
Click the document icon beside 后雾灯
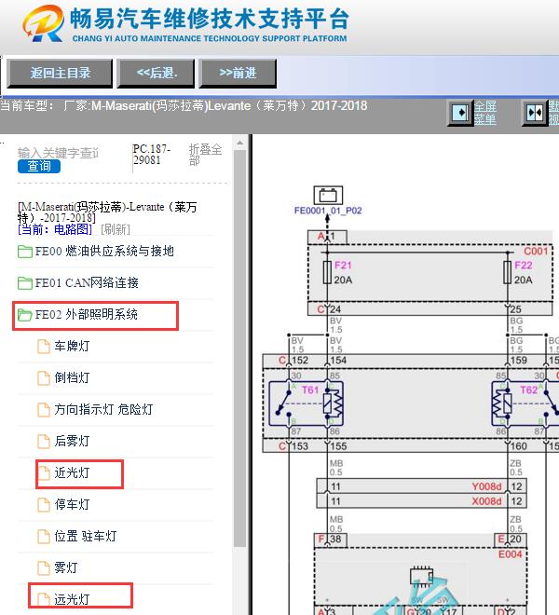pos(44,442)
